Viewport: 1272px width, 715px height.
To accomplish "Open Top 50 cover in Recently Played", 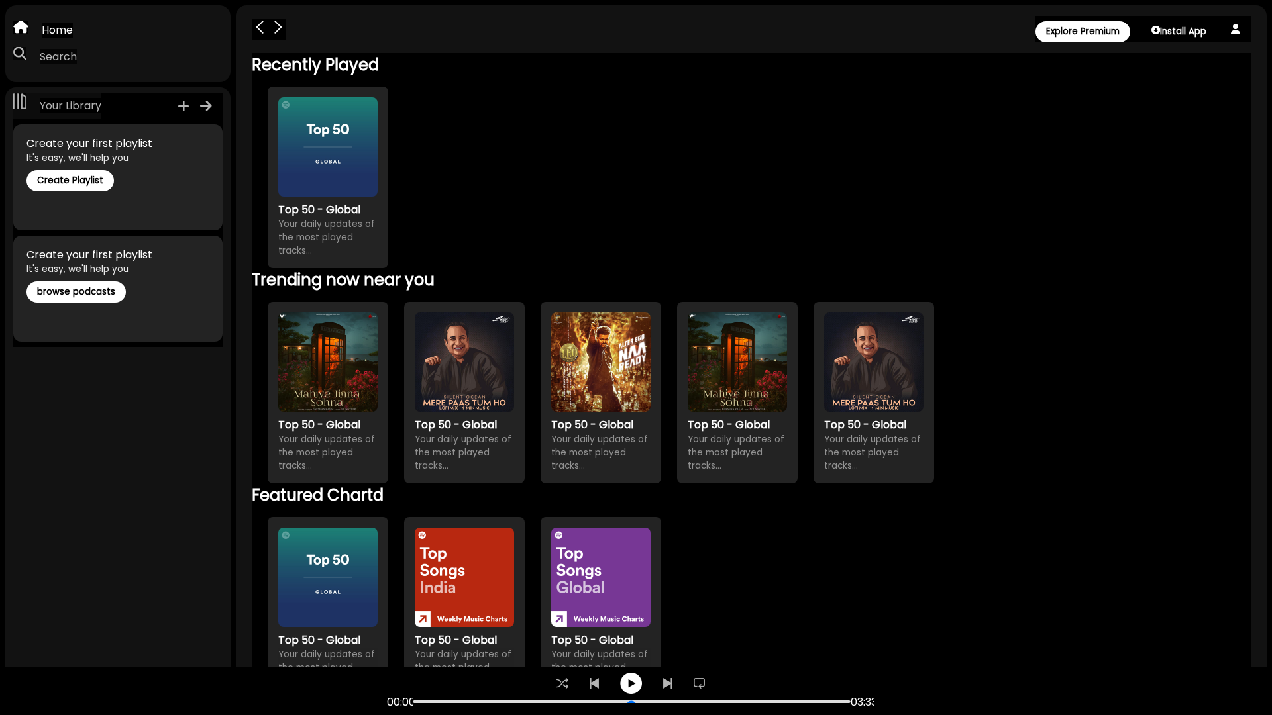I will (x=328, y=147).
